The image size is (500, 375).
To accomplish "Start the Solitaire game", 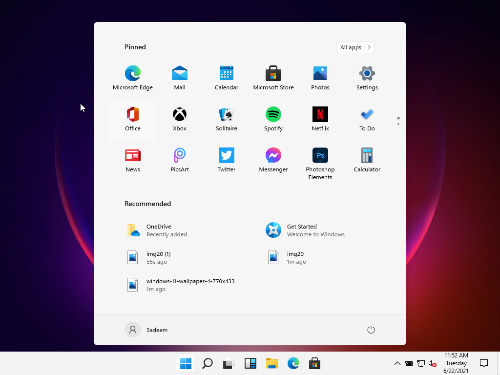I will pyautogui.click(x=227, y=119).
